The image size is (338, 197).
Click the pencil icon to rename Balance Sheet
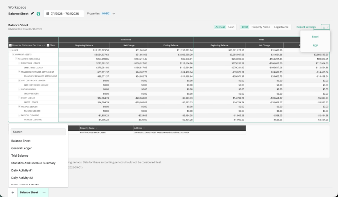32,14
